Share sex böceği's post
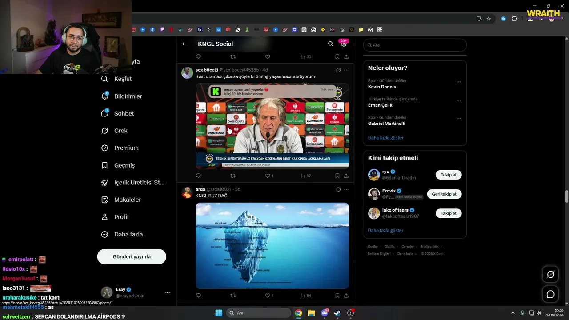Screen dimensions: 569x320 point(346,176)
